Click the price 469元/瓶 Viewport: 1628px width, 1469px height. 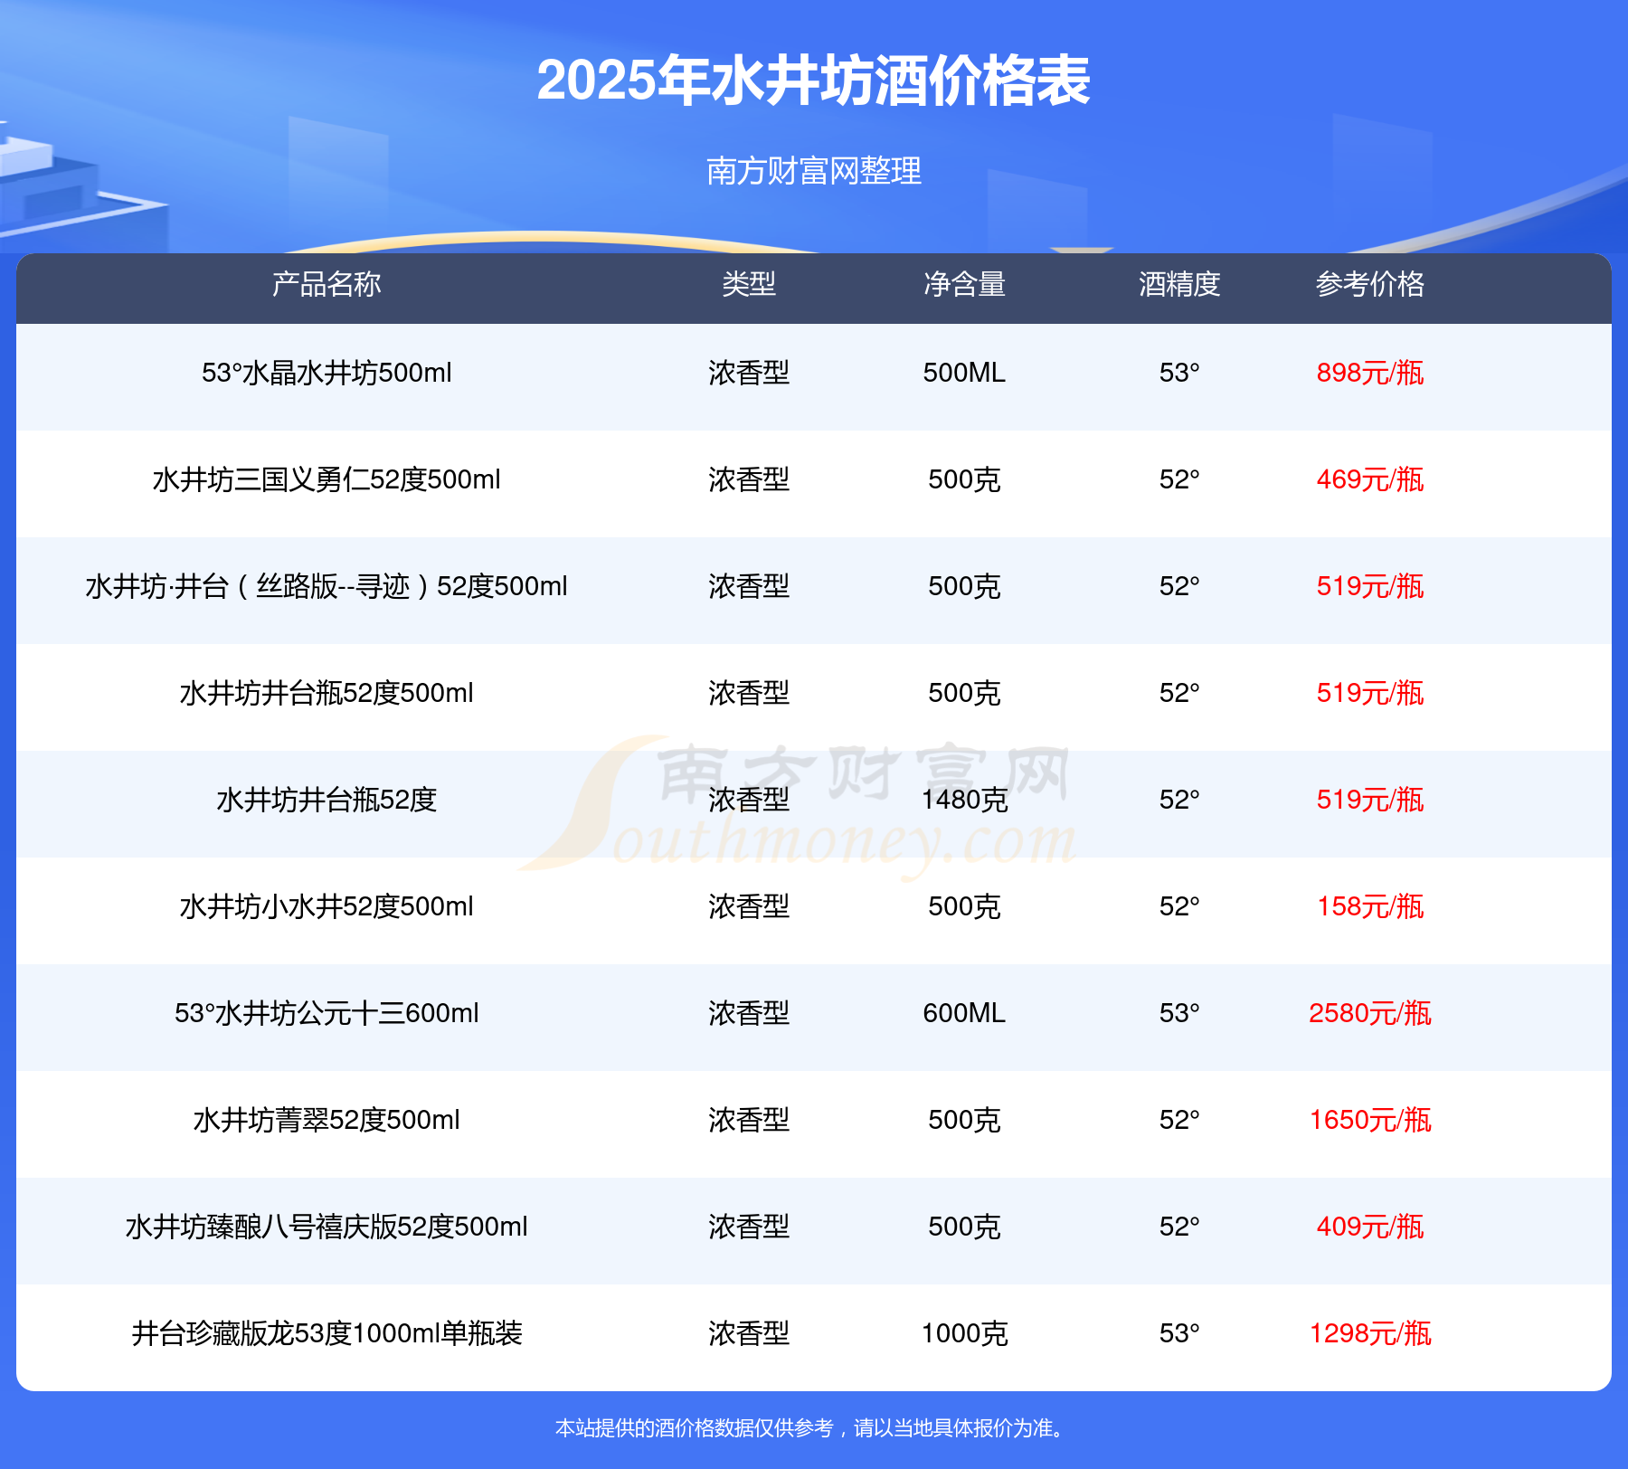click(x=1370, y=479)
